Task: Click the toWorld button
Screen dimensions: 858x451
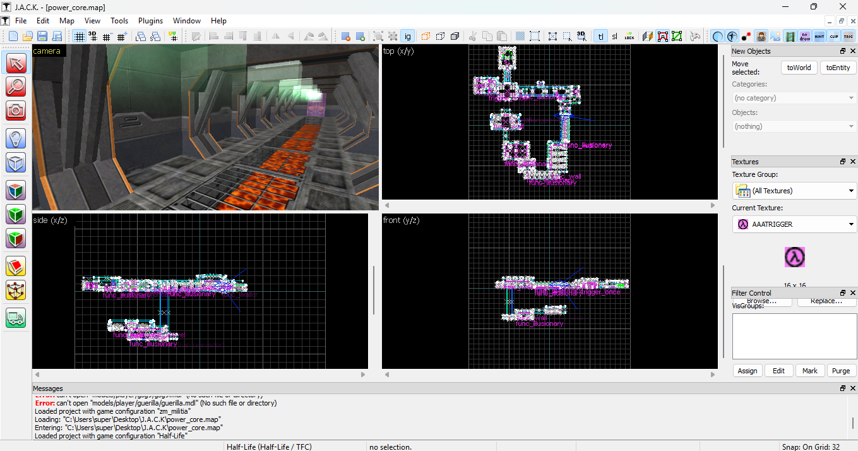Action: [x=799, y=68]
